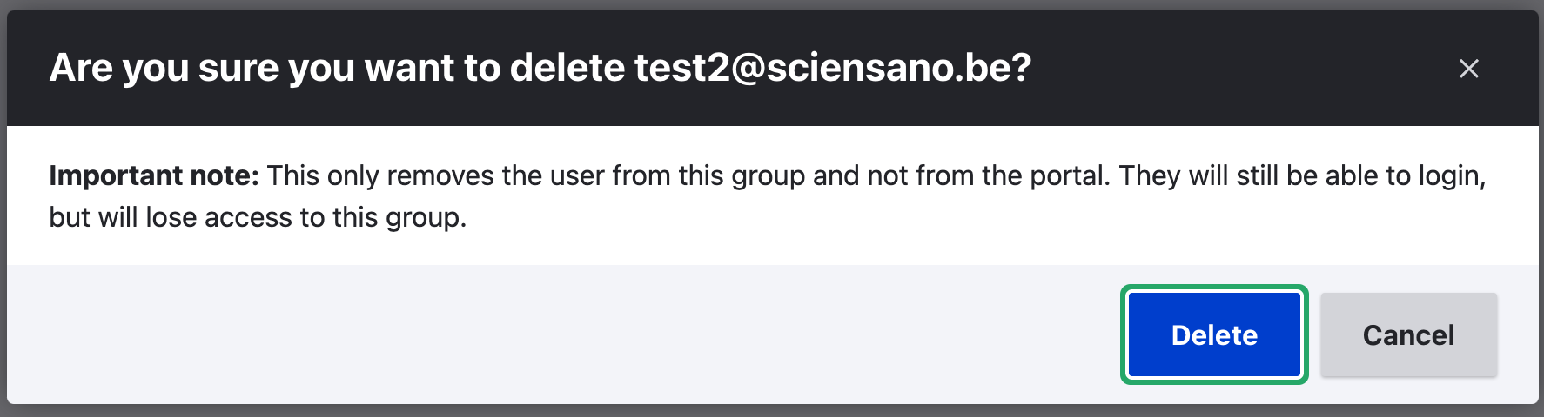Image resolution: width=1544 pixels, height=417 pixels.
Task: Hit the Cancel button beside Delete
Action: click(1408, 334)
